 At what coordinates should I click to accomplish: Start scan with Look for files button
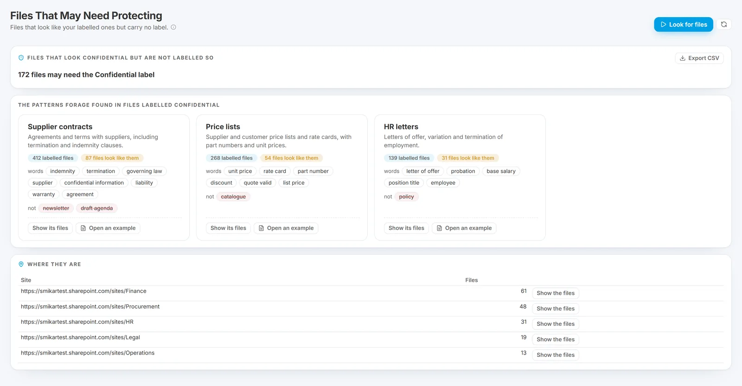[x=684, y=25]
